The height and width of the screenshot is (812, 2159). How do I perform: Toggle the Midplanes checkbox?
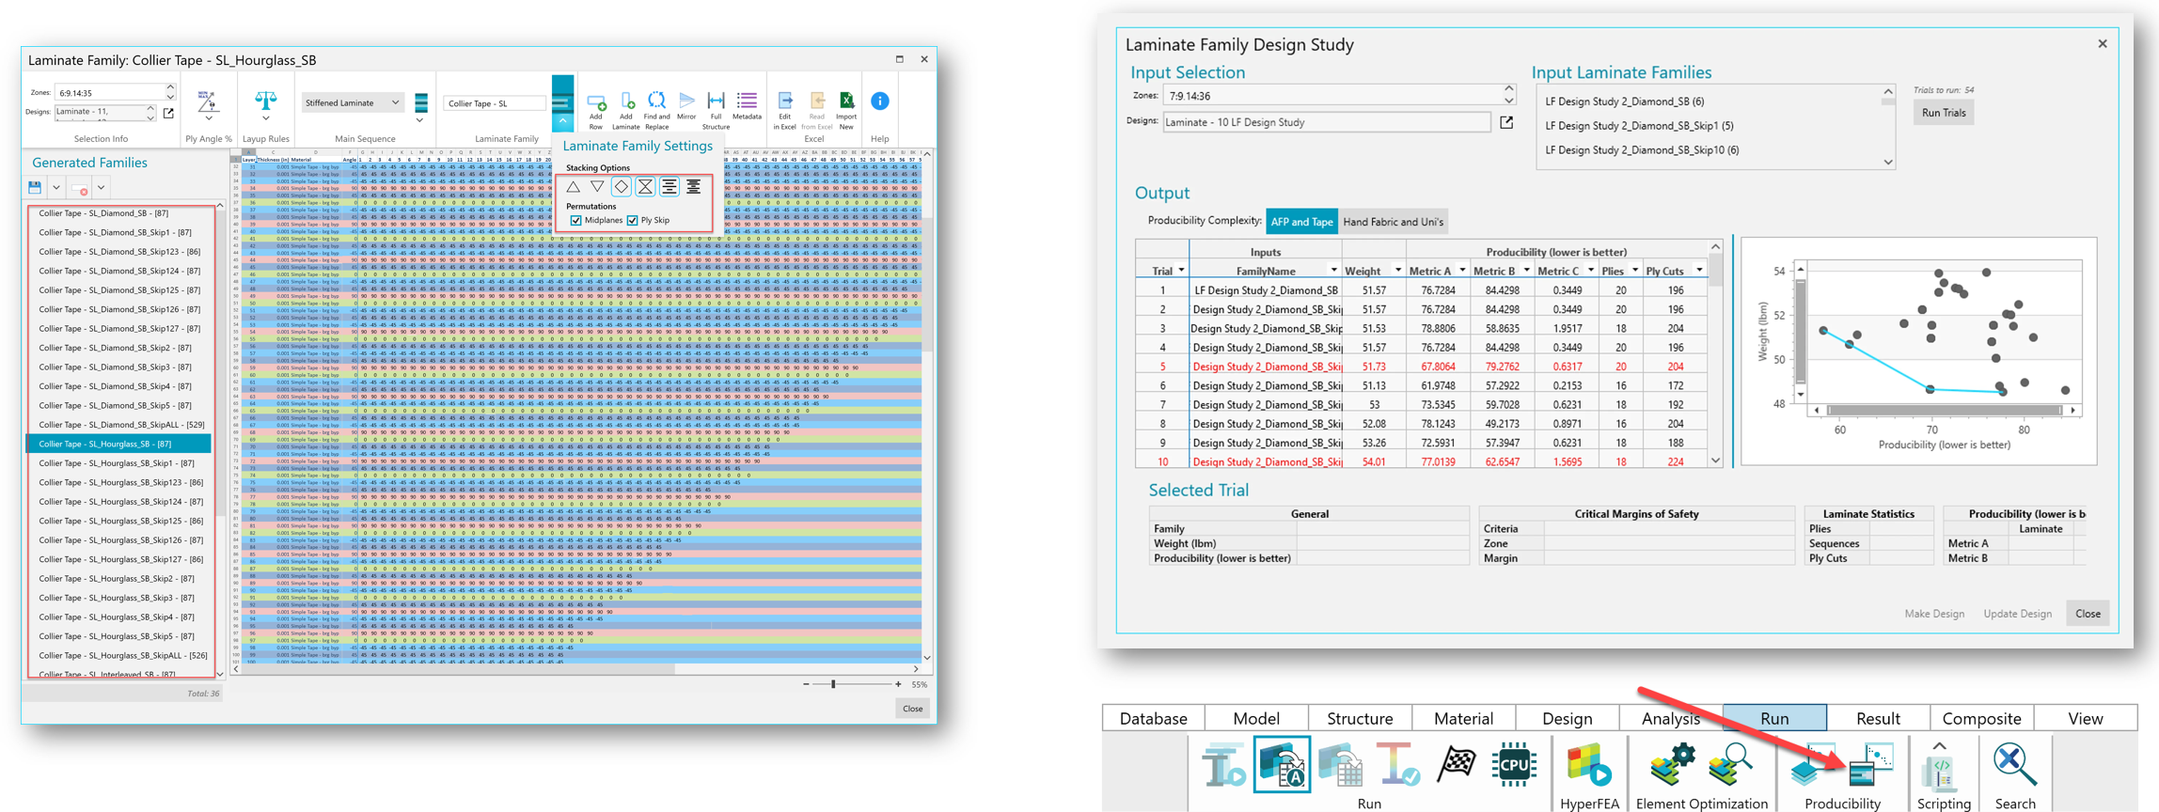(x=576, y=220)
